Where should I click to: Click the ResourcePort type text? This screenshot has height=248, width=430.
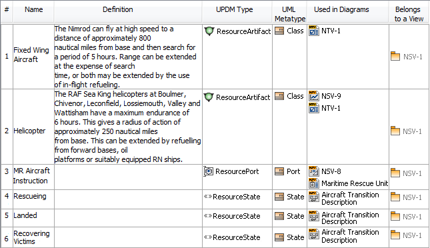237,171
